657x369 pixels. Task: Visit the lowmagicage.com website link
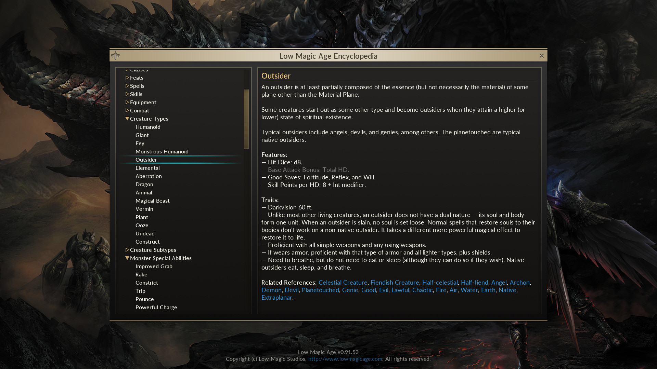tap(345, 359)
